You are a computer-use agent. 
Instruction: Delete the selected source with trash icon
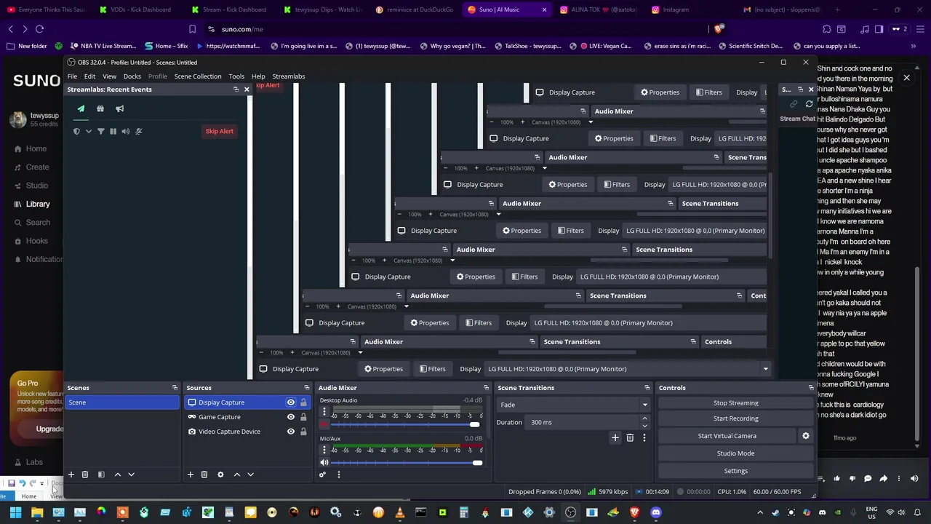pos(204,475)
